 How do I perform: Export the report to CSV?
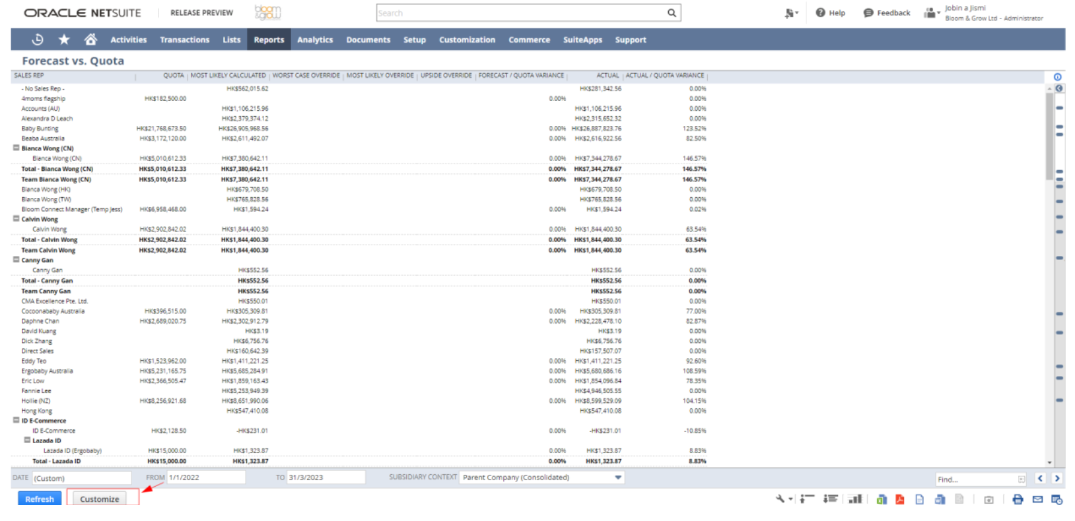coord(919,499)
